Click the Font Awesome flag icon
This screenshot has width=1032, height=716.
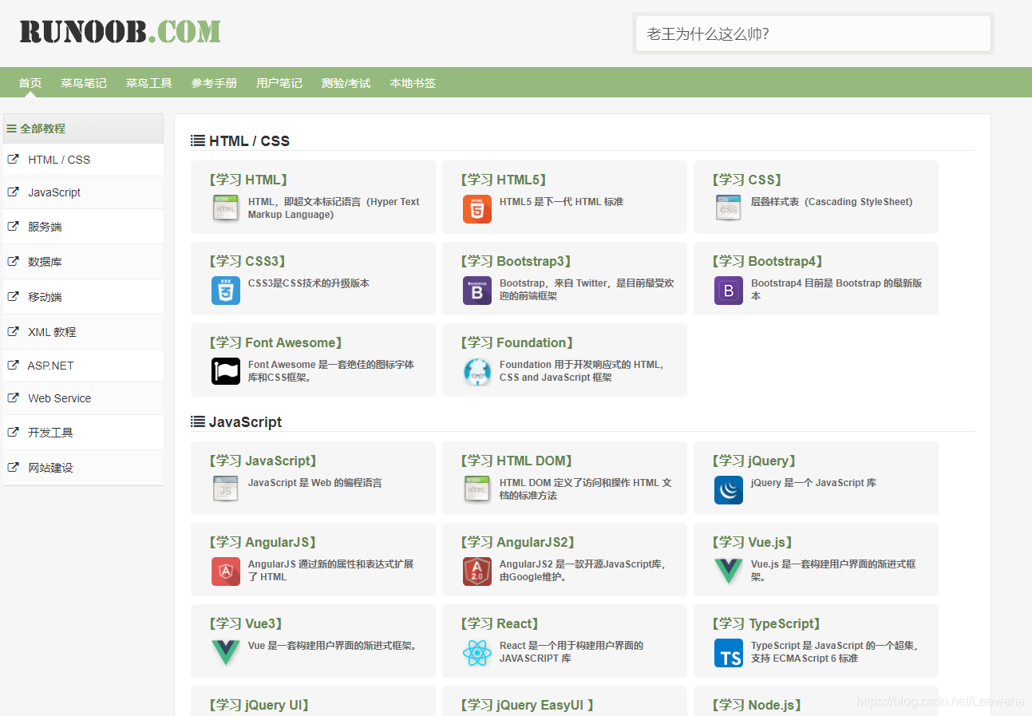(x=226, y=371)
